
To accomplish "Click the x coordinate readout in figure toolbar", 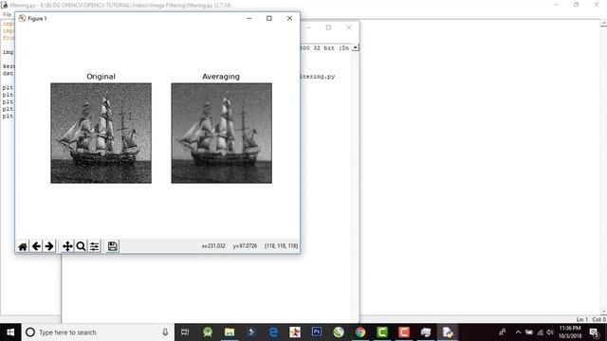I will 213,246.
